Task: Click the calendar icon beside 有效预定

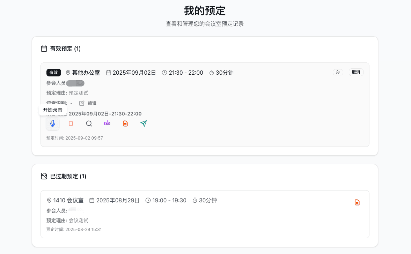Action: click(x=44, y=48)
